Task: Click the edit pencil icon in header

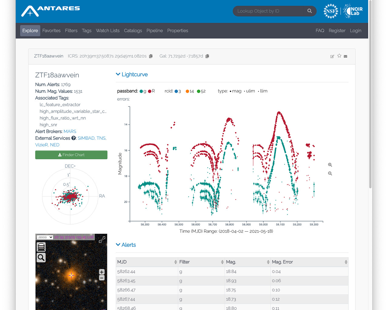Action: click(332, 56)
